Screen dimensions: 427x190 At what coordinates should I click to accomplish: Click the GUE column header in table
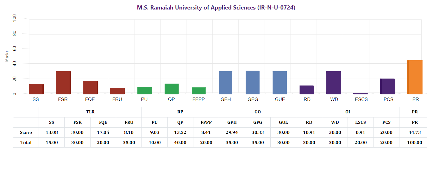[283, 122]
